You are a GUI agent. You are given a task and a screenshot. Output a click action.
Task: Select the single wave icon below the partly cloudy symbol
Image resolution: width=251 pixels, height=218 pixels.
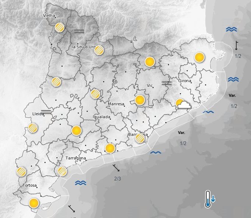[x=208, y=112]
